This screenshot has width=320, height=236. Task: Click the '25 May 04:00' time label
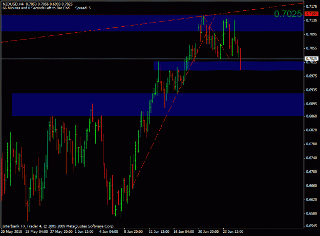pyautogui.click(x=36, y=232)
